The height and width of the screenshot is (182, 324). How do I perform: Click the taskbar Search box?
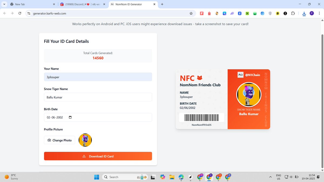point(125,177)
